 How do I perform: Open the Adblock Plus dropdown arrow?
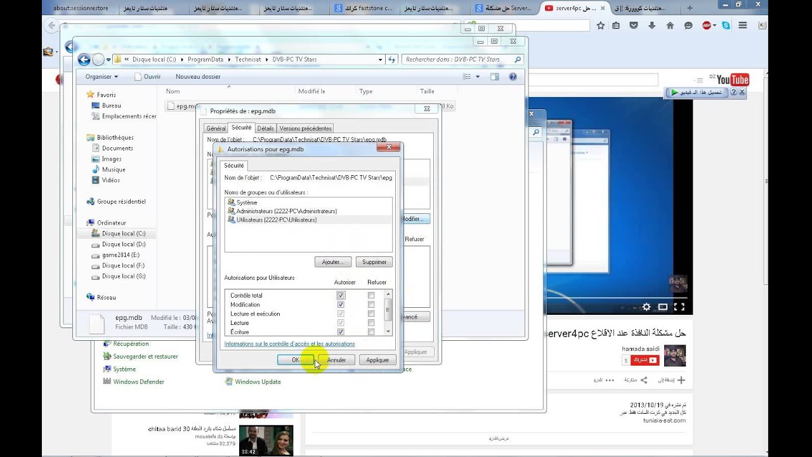(715, 25)
